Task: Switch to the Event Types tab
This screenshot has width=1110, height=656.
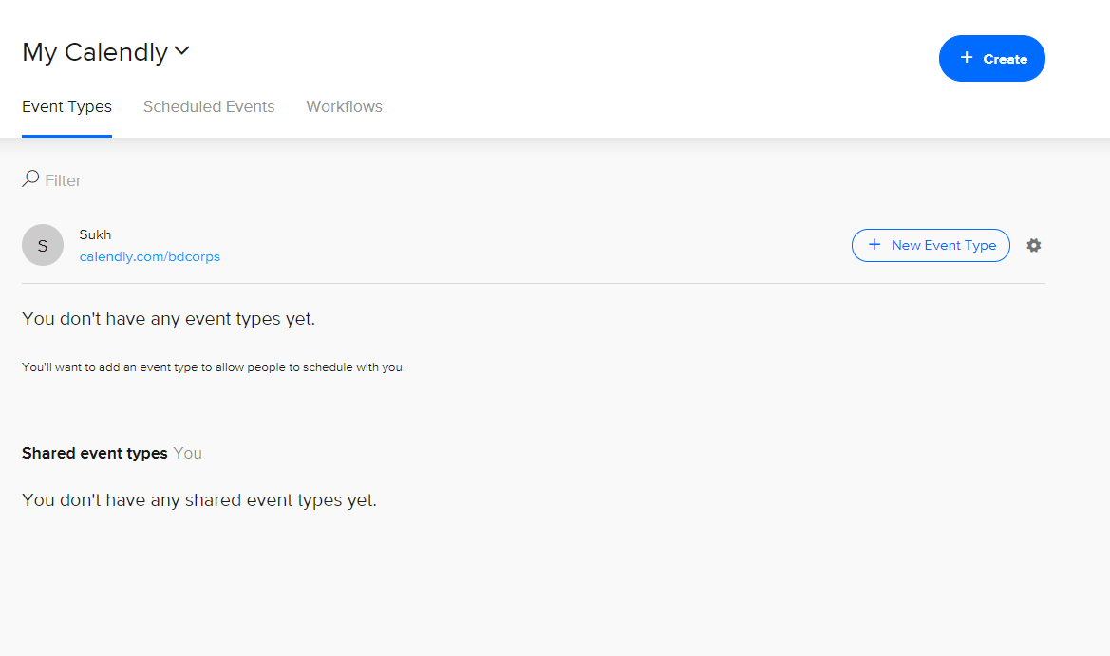Action: tap(66, 107)
